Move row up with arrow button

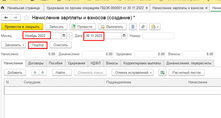pyautogui.click(x=35, y=72)
